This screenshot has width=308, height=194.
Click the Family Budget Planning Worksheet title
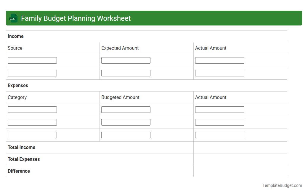click(75, 18)
